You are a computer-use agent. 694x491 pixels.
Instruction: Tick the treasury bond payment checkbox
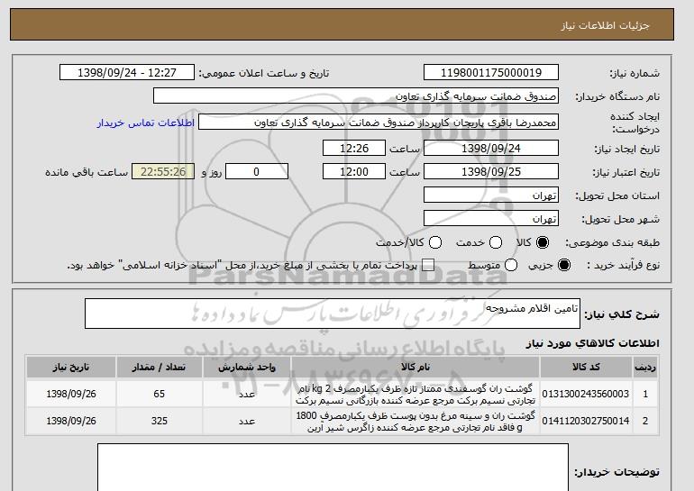tap(427, 266)
